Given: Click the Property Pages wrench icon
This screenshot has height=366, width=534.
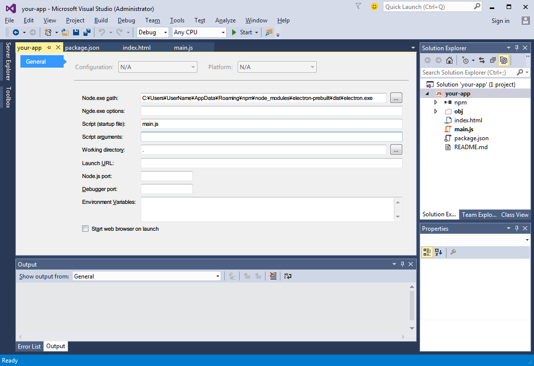Looking at the screenshot, I should click(453, 252).
